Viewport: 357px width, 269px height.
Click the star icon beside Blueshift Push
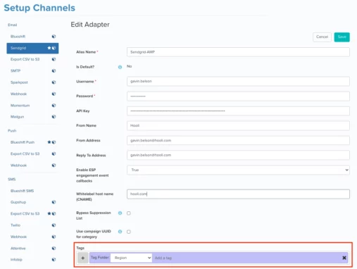click(49, 142)
